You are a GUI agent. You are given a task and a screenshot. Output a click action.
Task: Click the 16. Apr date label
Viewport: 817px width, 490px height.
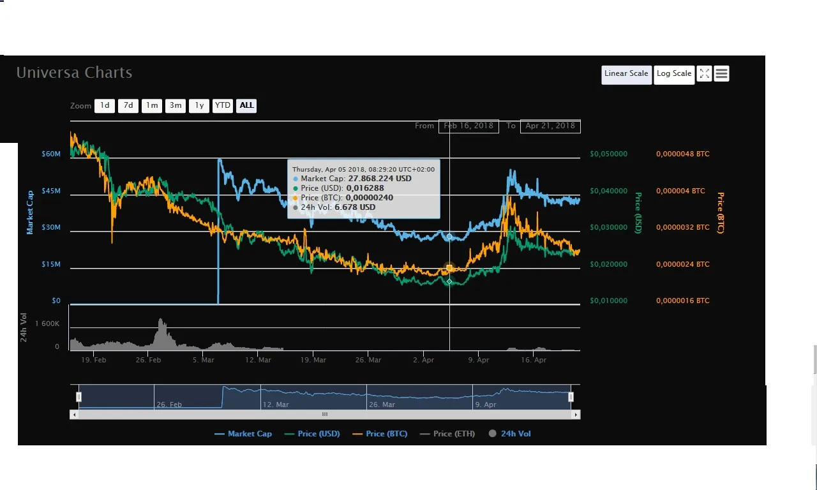coord(534,360)
